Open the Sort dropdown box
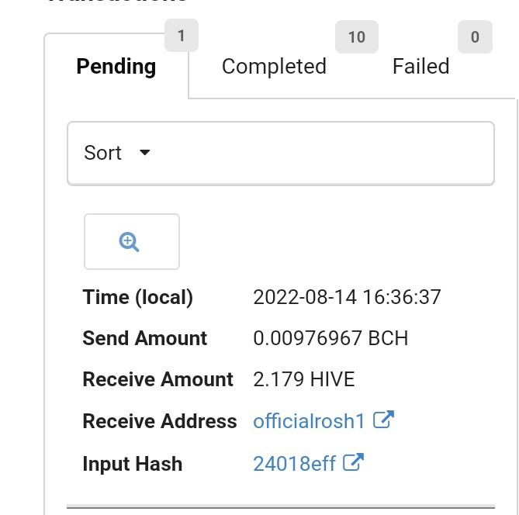 click(281, 154)
